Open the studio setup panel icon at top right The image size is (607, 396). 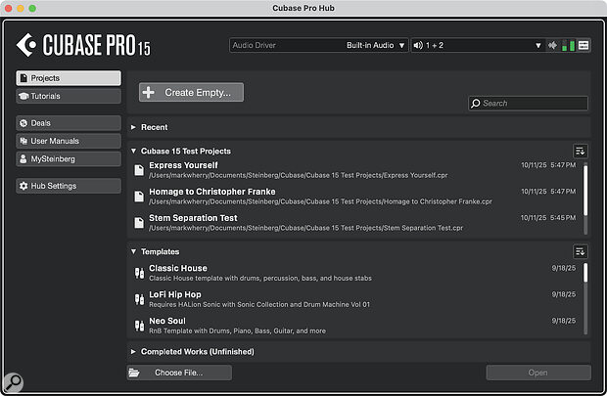click(x=584, y=45)
